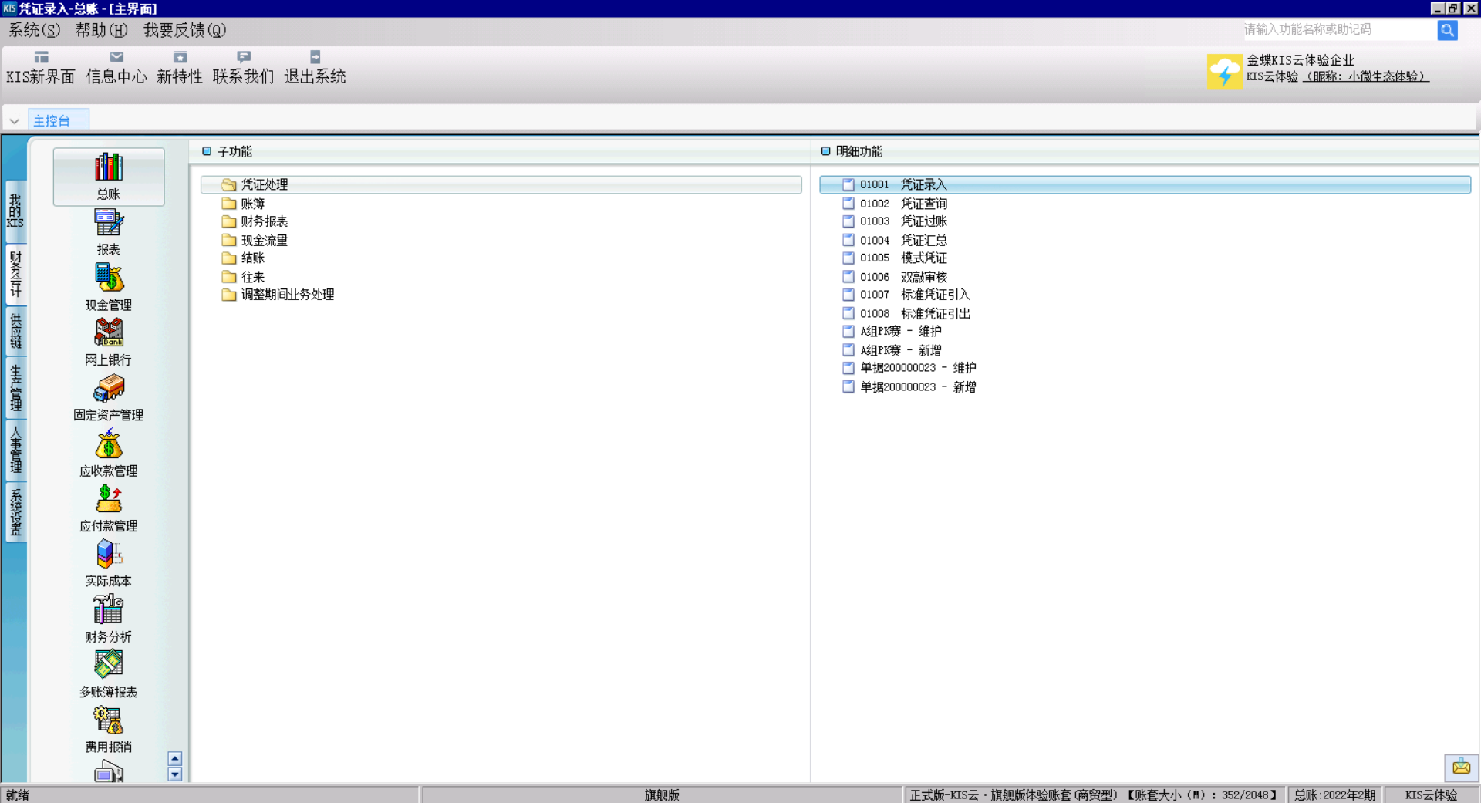This screenshot has height=803, width=1481.
Task: Switch to the 供应链 vertical tab
Action: [x=15, y=330]
